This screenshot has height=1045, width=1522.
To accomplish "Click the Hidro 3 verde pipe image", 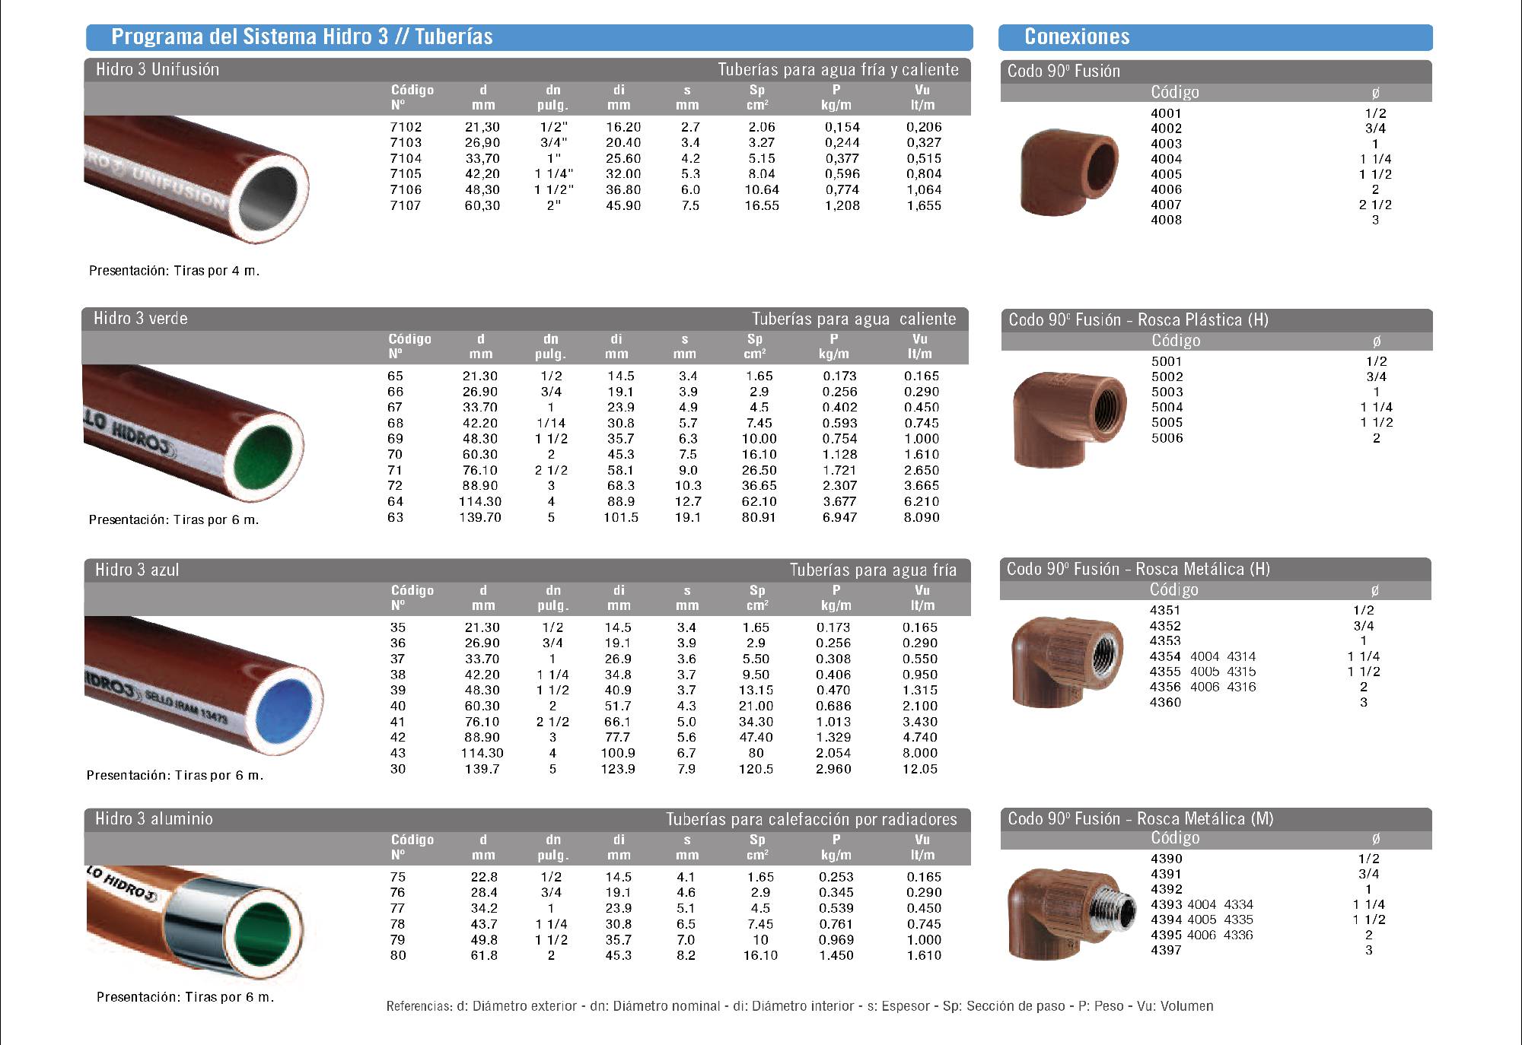I will (x=193, y=435).
